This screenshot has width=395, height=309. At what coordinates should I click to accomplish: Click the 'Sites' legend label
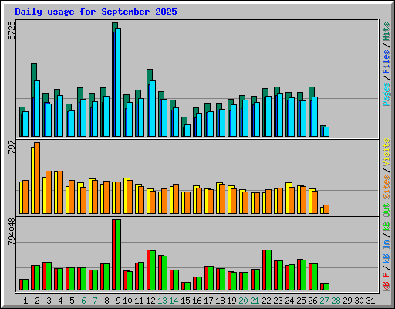387,187
